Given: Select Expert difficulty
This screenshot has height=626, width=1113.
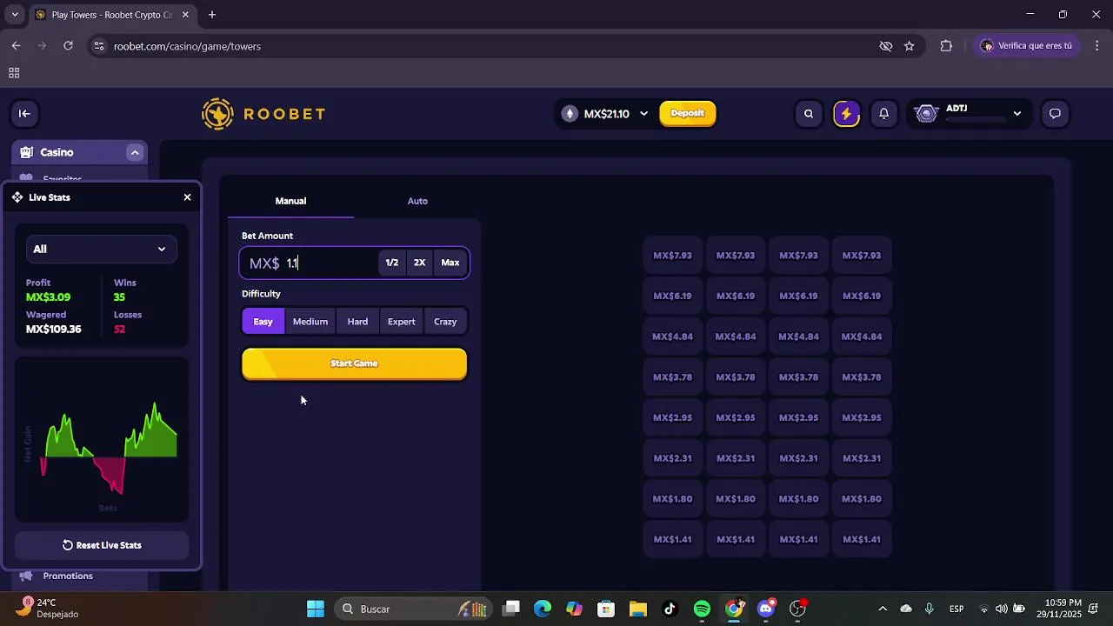Looking at the screenshot, I should pos(401,322).
